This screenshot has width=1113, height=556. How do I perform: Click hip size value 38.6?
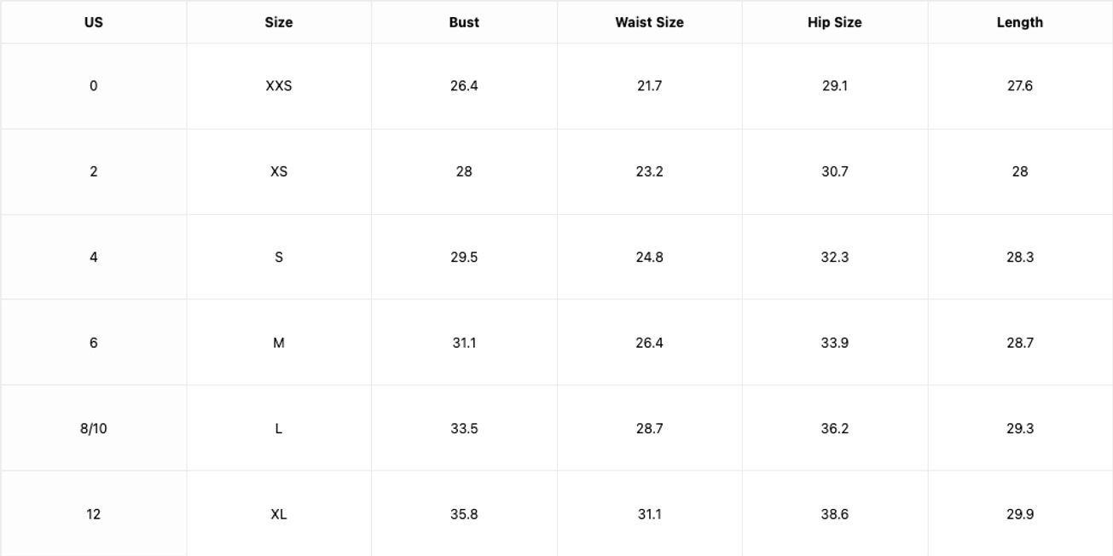pyautogui.click(x=834, y=514)
